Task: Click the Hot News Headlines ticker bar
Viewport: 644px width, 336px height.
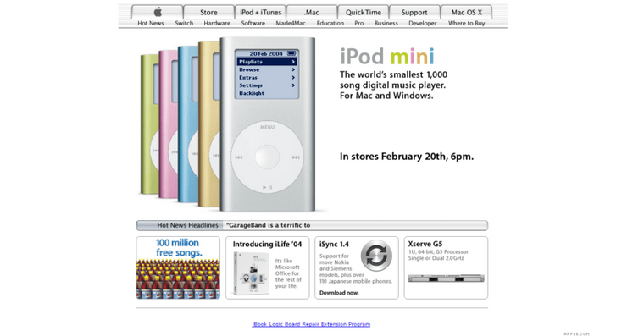Action: pyautogui.click(x=312, y=225)
